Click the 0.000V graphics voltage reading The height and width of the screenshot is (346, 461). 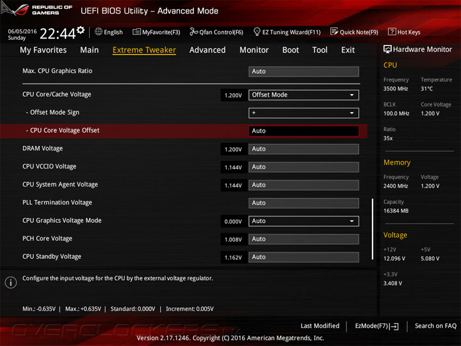tap(233, 222)
